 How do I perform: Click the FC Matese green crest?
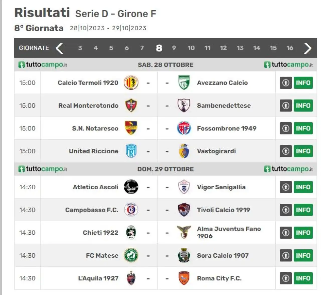pos(131,255)
